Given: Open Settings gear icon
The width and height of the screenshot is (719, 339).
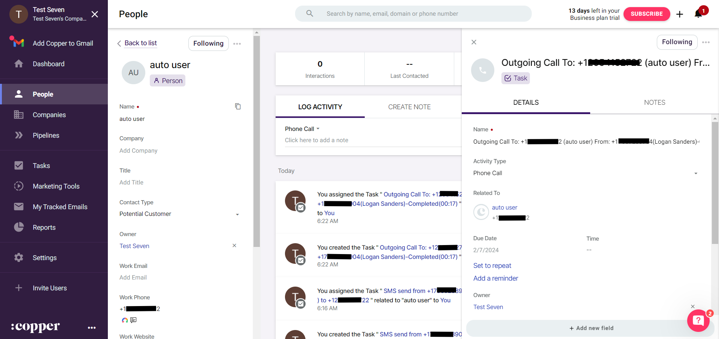Looking at the screenshot, I should coord(19,257).
